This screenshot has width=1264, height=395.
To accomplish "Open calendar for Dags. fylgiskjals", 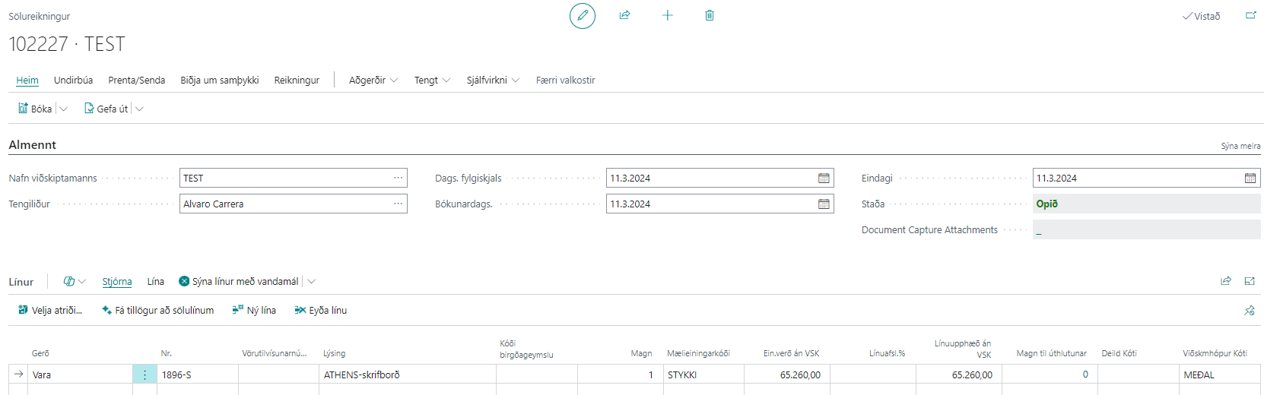I will 824,179.
